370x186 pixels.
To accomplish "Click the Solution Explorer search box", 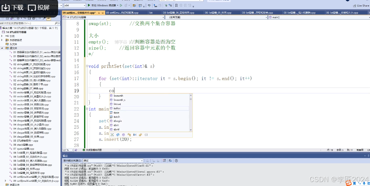I will click(27, 23).
